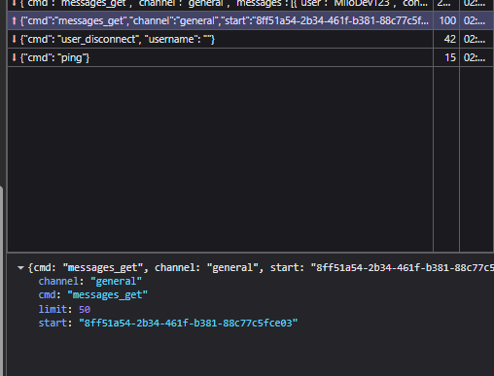Screen dimensions: 494x376
Task: Select the ping message row
Action: pos(250,57)
